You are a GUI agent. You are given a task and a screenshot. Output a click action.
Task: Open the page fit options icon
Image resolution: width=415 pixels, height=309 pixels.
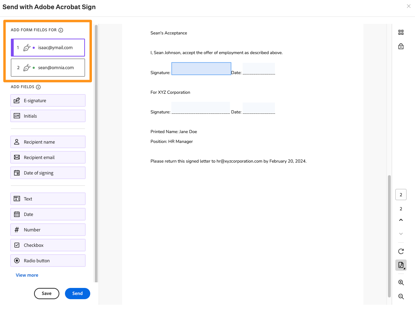[401, 265]
